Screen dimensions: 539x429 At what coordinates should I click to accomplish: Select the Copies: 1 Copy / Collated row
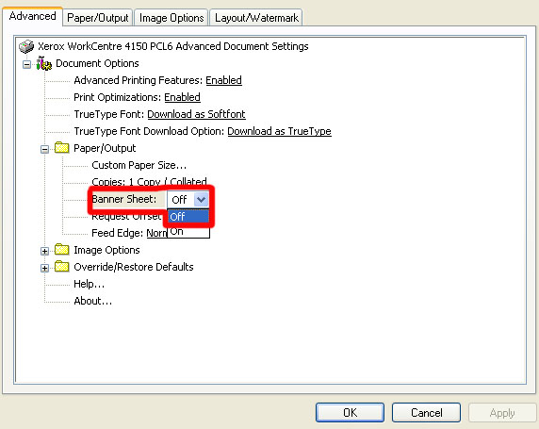click(x=149, y=182)
